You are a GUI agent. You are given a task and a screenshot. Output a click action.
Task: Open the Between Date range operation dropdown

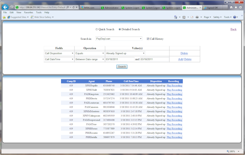click(90, 59)
